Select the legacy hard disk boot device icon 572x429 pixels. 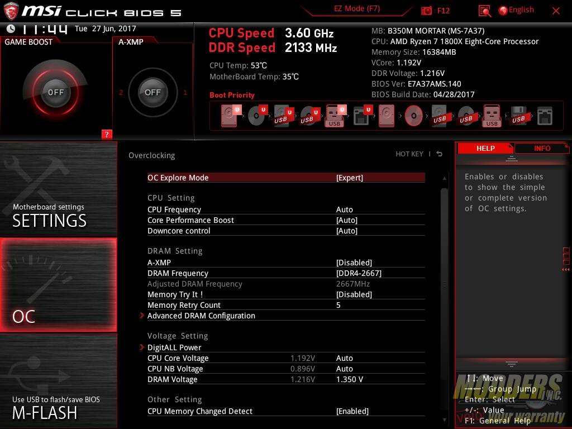[x=387, y=116]
